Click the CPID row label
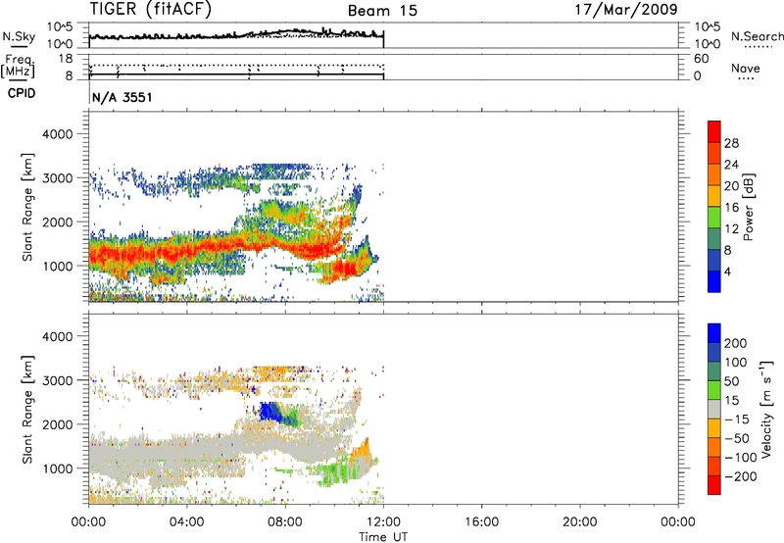 [22, 93]
